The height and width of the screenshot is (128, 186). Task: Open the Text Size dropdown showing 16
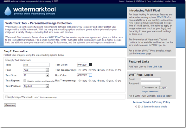tap(36, 75)
